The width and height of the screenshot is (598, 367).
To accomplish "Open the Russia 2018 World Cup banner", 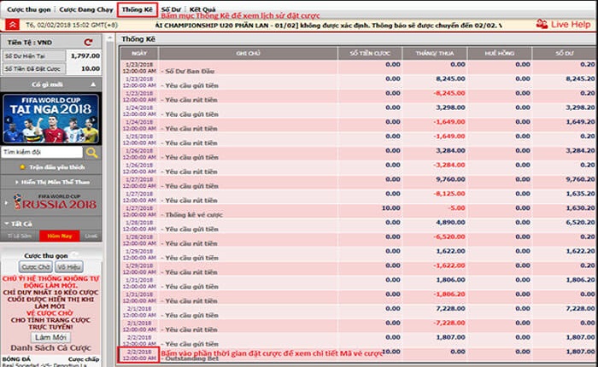I will [50, 203].
